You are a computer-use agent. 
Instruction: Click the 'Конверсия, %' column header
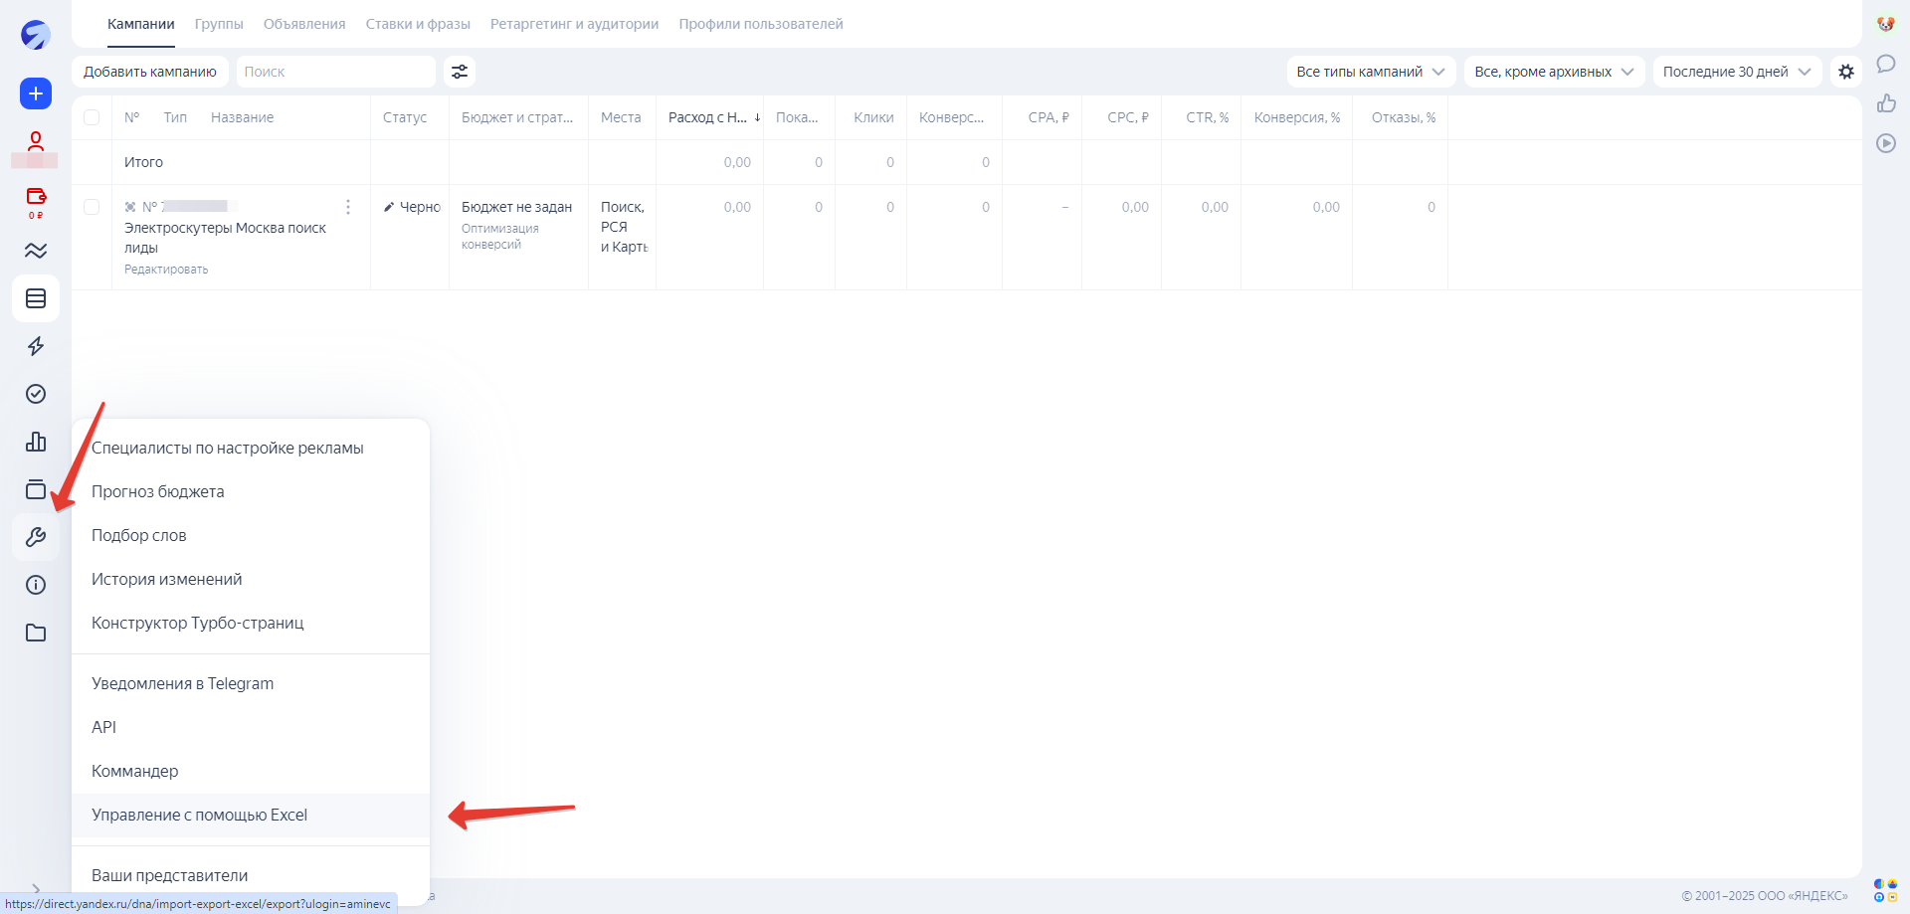click(x=1297, y=117)
